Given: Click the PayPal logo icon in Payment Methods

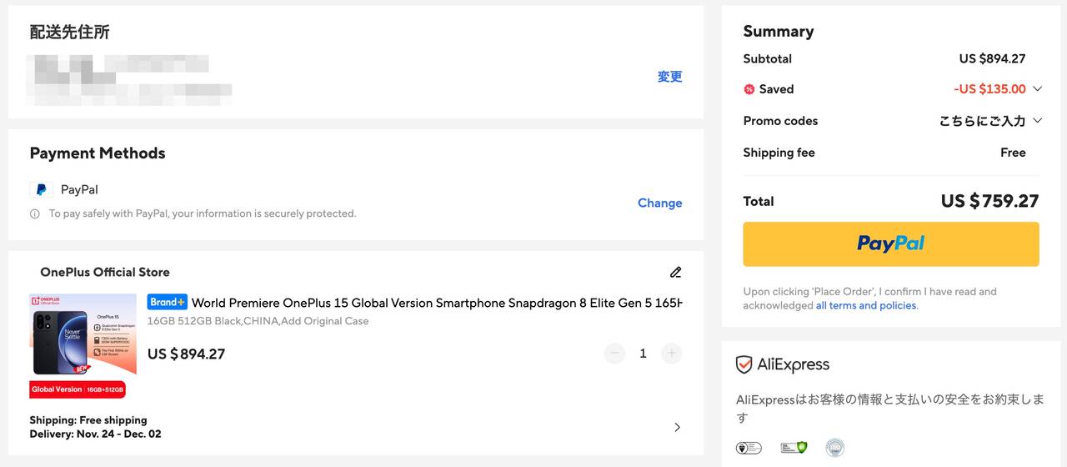Looking at the screenshot, I should click(41, 190).
